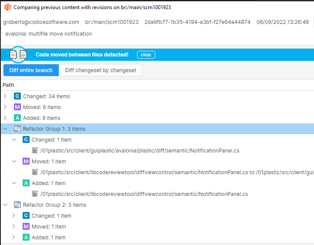Click the Added: 9 items label
Image resolution: width=314 pixels, height=245 pixels.
click(x=42, y=118)
